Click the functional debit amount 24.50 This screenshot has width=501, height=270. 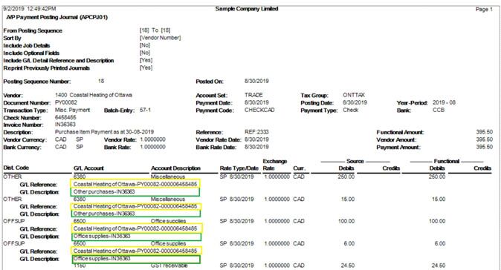(439, 266)
